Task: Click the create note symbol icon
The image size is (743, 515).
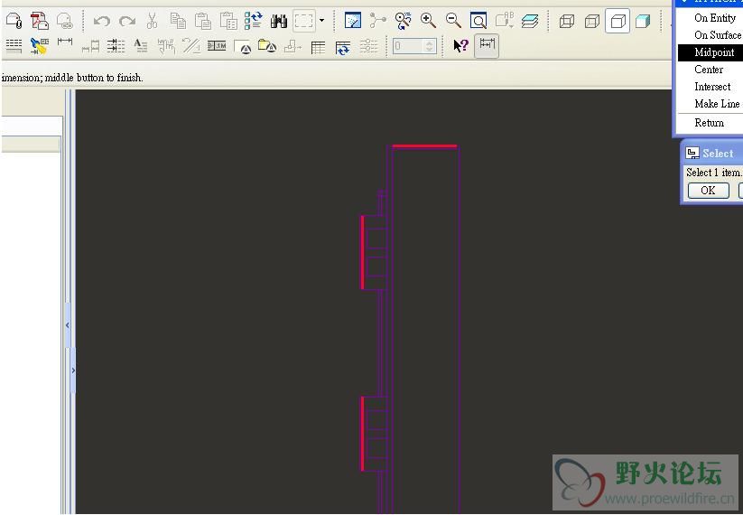Action: coord(242,47)
